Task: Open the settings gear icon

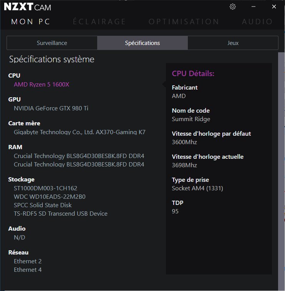Action: [232, 7]
